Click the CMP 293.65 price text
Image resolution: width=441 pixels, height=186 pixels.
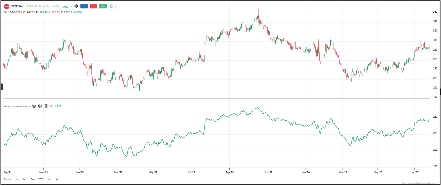pyautogui.click(x=42, y=6)
